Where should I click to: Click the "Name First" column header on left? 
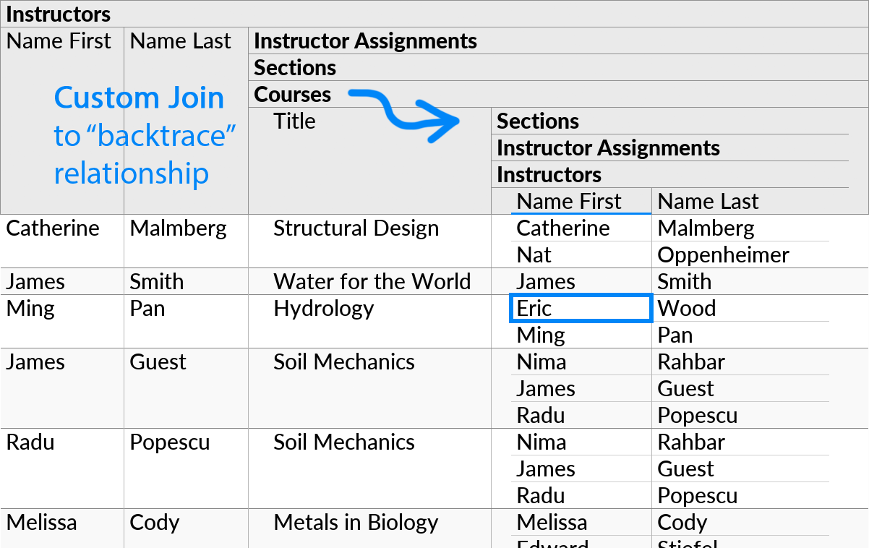coord(59,41)
